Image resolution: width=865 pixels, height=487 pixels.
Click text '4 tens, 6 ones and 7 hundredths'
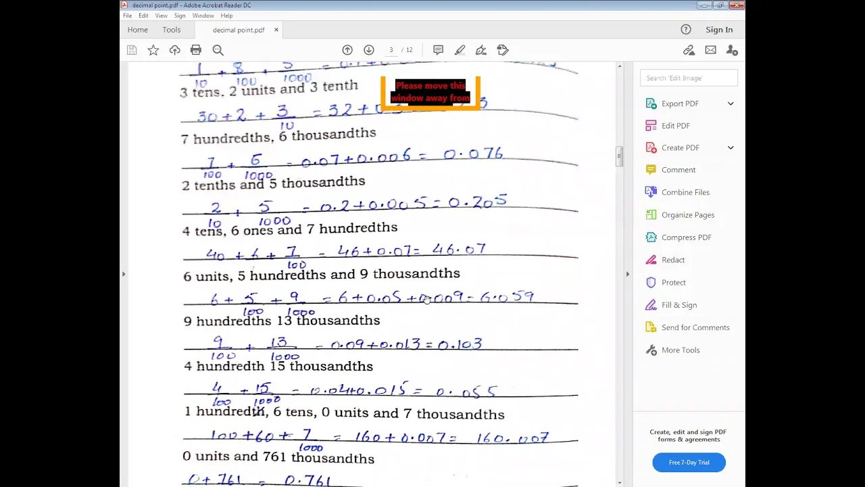290,229
